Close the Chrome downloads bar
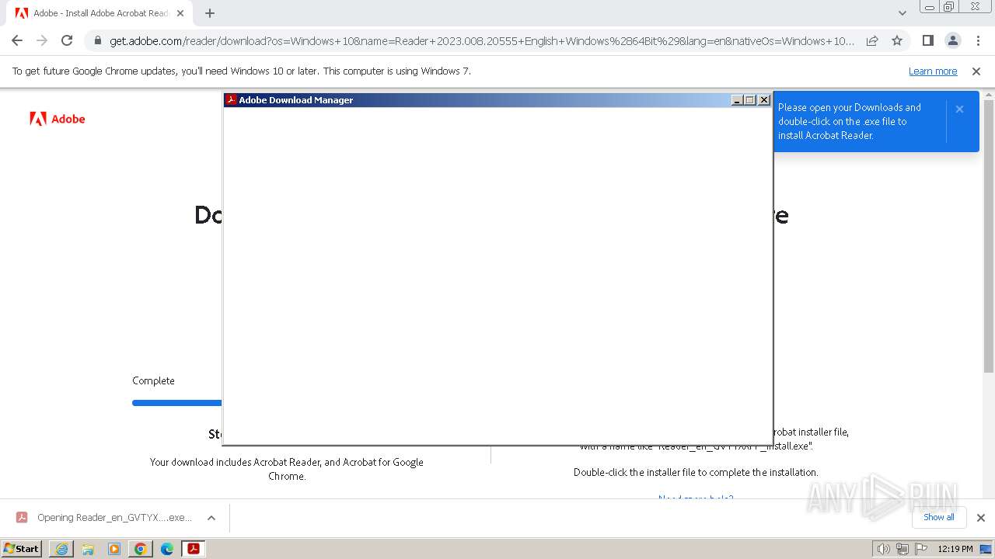This screenshot has height=559, width=995. coord(980,518)
